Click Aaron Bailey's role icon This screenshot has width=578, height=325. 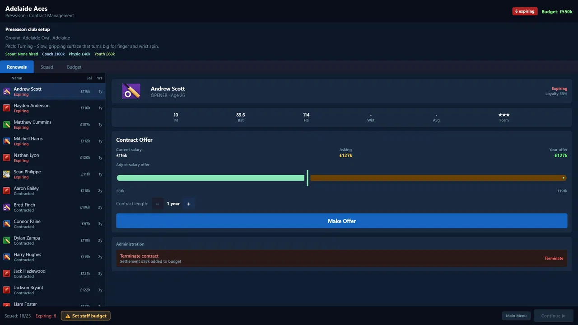point(7,190)
